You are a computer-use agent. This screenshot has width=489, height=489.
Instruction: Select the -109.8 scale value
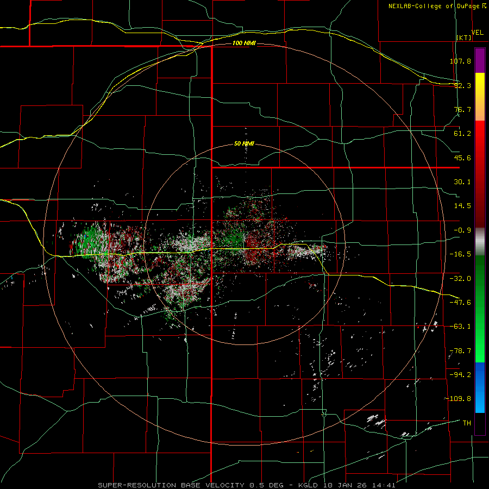tap(458, 399)
